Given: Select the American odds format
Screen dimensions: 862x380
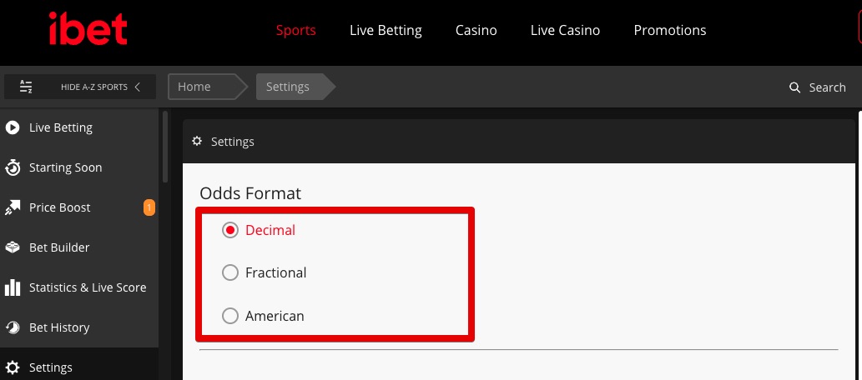Looking at the screenshot, I should point(229,316).
